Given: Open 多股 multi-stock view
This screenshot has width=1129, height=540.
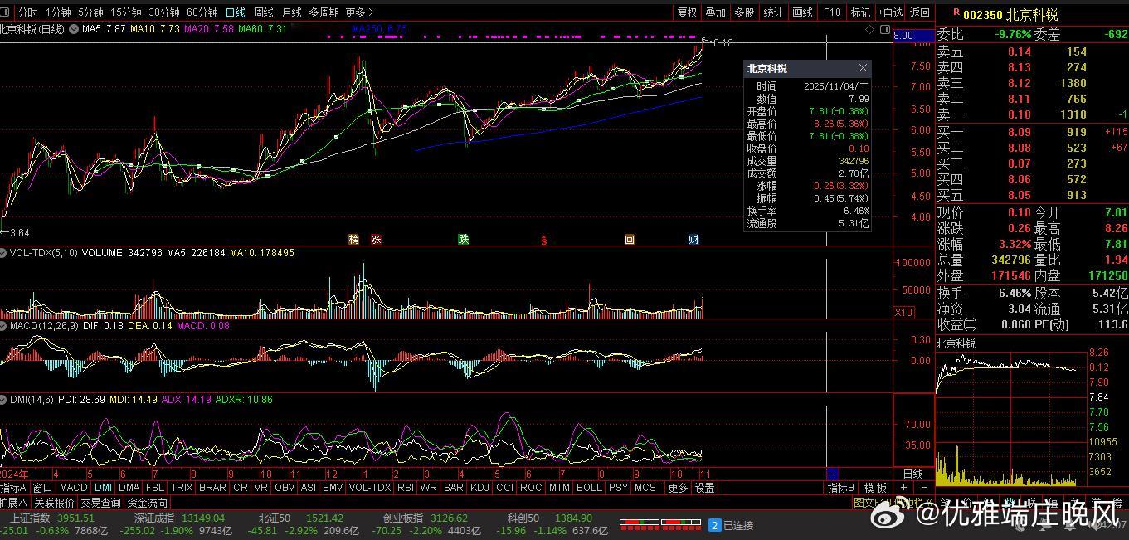Looking at the screenshot, I should point(744,12).
